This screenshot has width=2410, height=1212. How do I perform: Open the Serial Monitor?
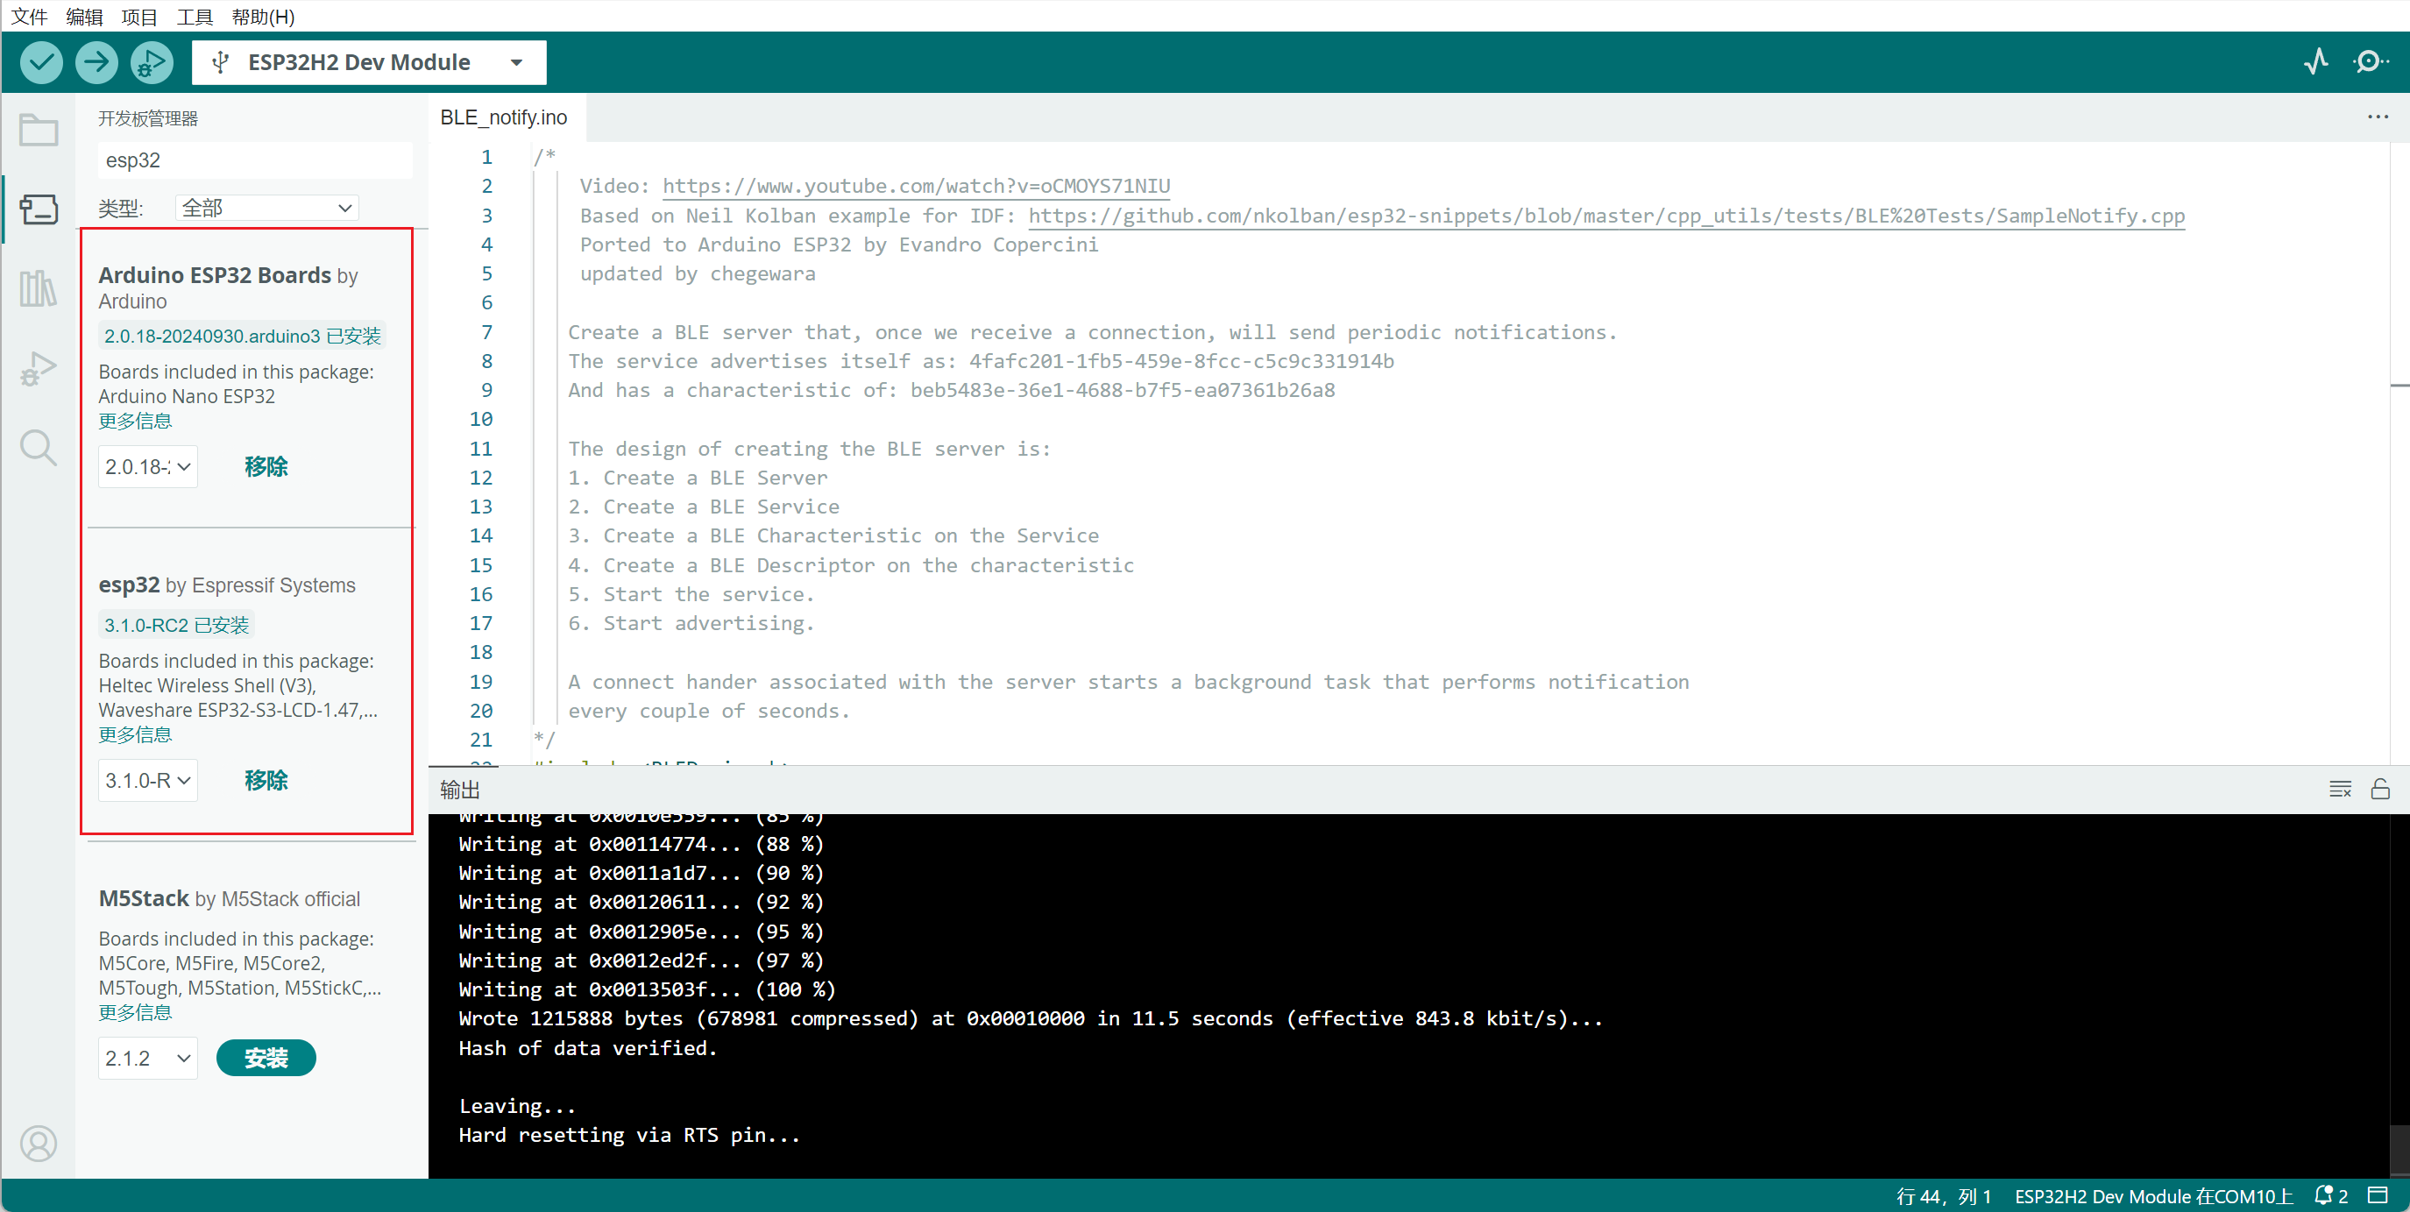coord(2369,63)
